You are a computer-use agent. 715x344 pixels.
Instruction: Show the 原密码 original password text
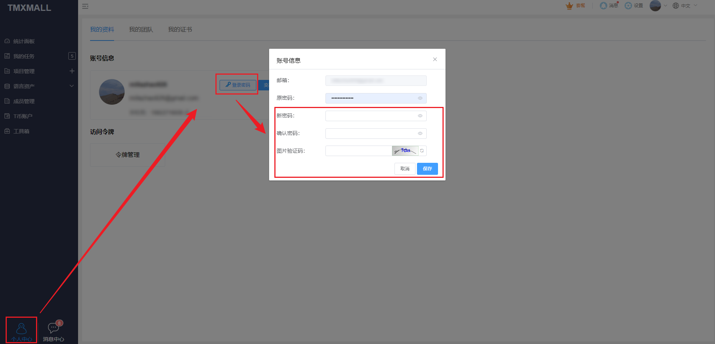pos(420,98)
